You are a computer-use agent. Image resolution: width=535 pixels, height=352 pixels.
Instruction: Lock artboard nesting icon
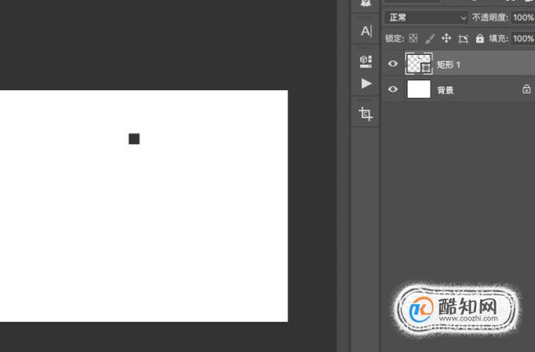point(463,38)
